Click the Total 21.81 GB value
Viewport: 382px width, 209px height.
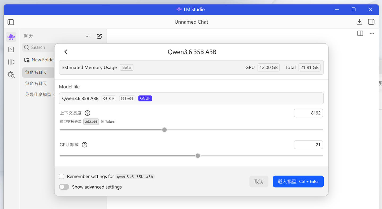309,67
